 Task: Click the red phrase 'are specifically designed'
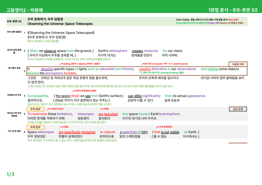(x=77, y=132)
